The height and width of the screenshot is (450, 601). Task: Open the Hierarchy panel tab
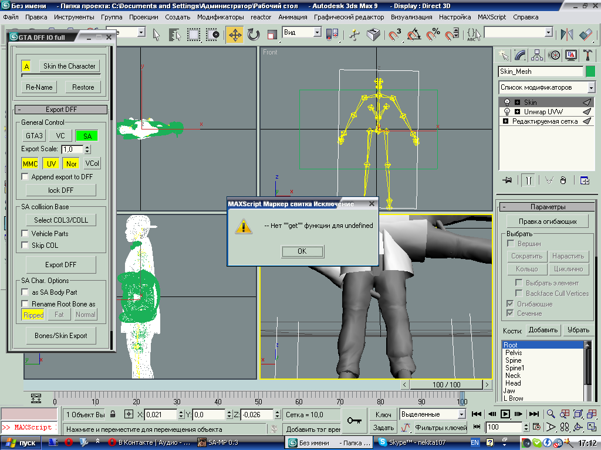[536, 55]
